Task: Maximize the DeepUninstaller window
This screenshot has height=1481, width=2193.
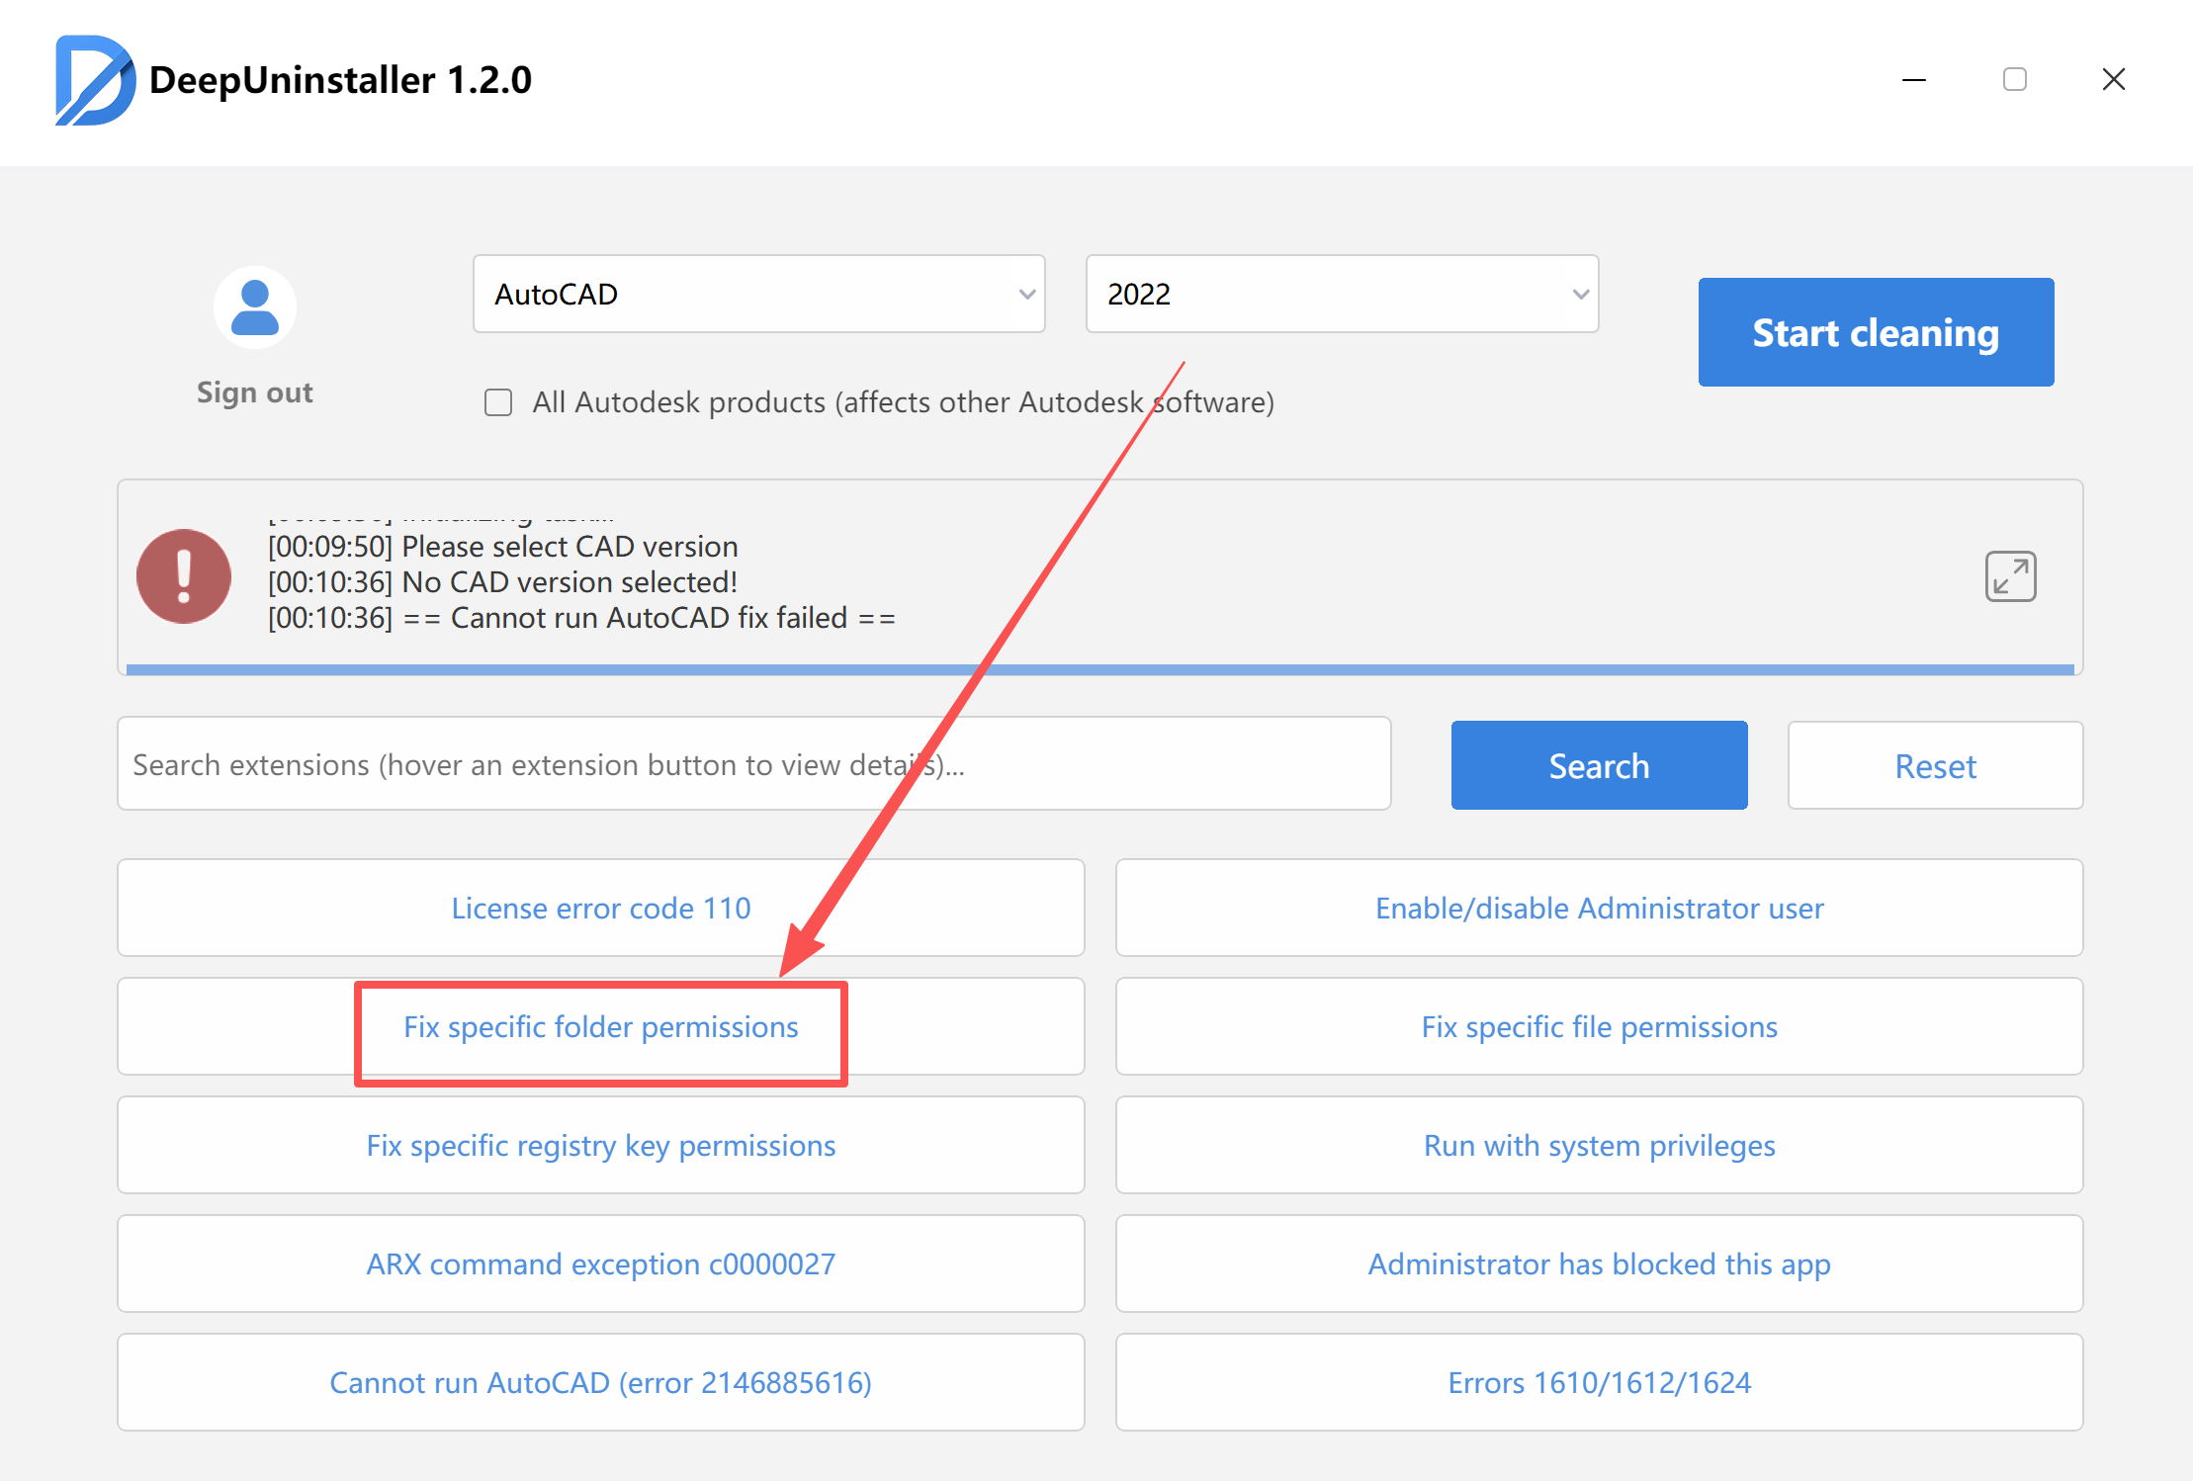Action: 2014,80
